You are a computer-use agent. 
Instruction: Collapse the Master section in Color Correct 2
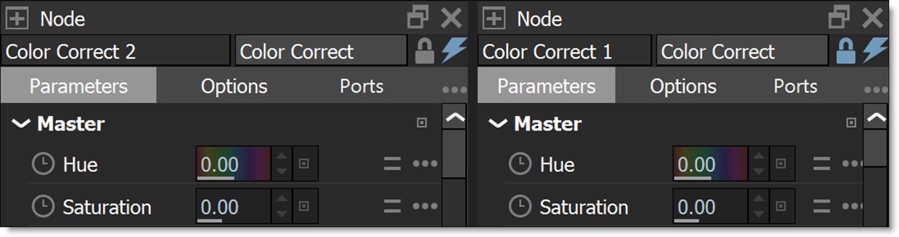pyautogui.click(x=21, y=124)
